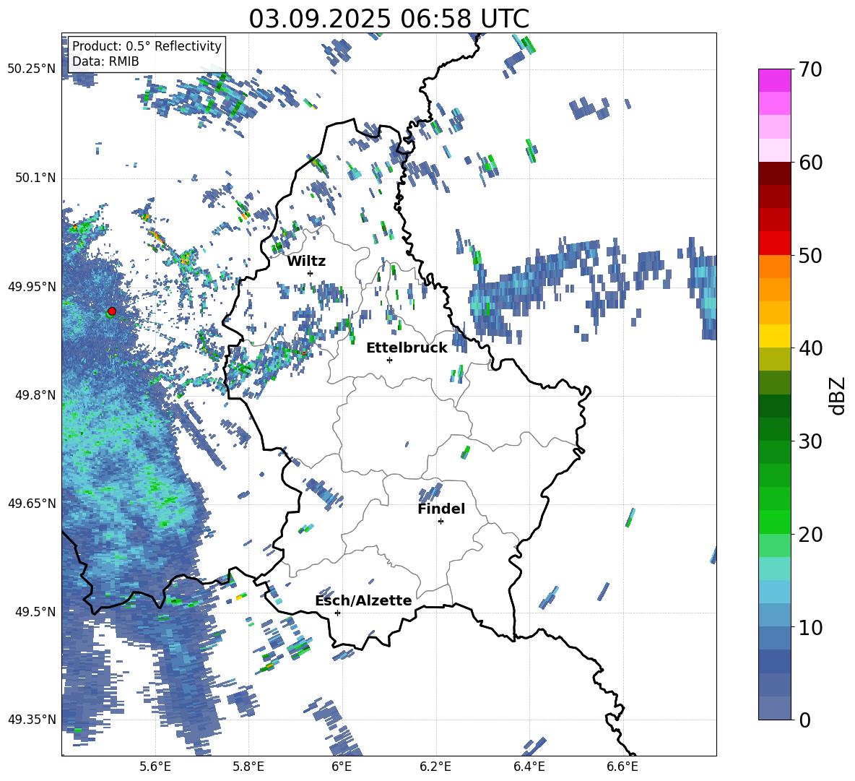
Task: Click the Data: RMIB text
Action: tap(105, 61)
